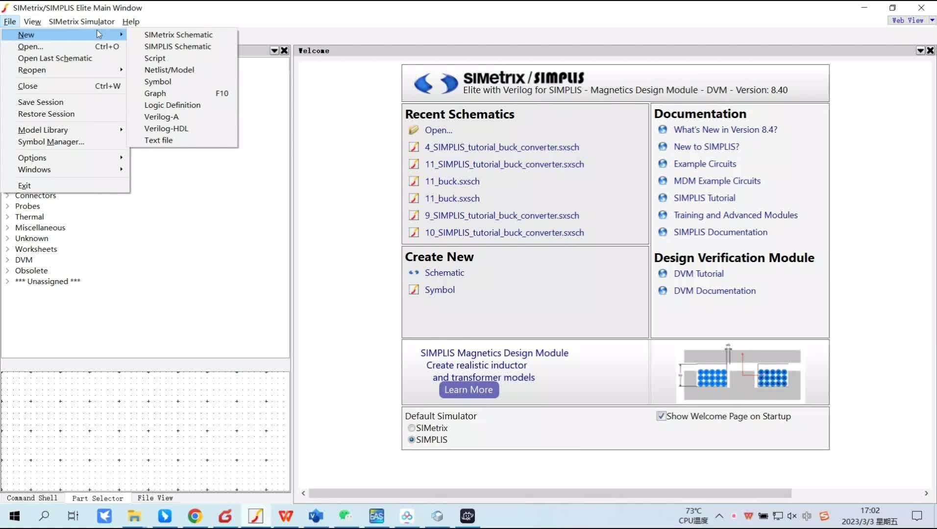Viewport: 937px width, 529px height.
Task: Expand the Probes category
Action: 7,206
